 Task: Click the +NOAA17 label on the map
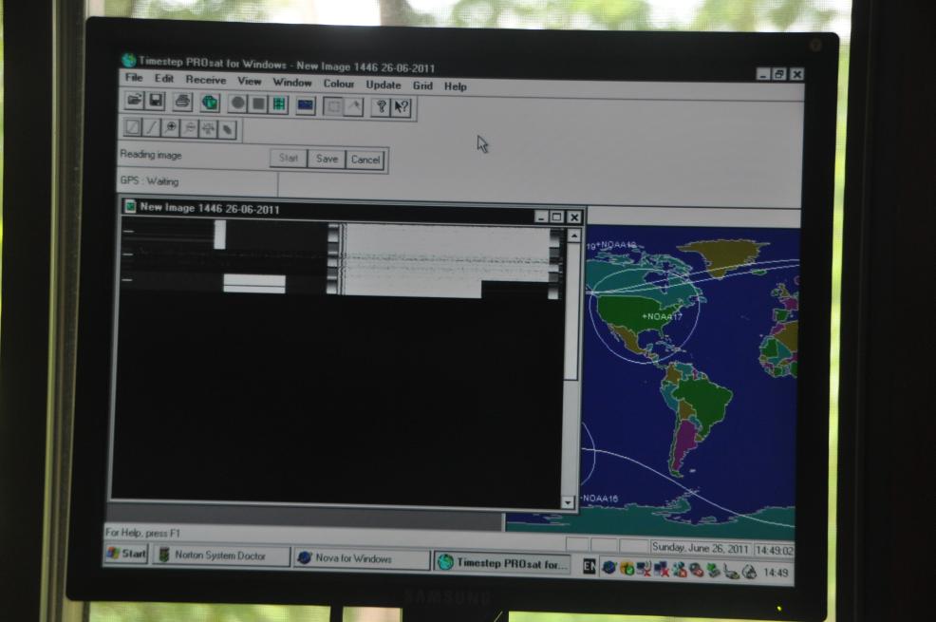pos(662,316)
